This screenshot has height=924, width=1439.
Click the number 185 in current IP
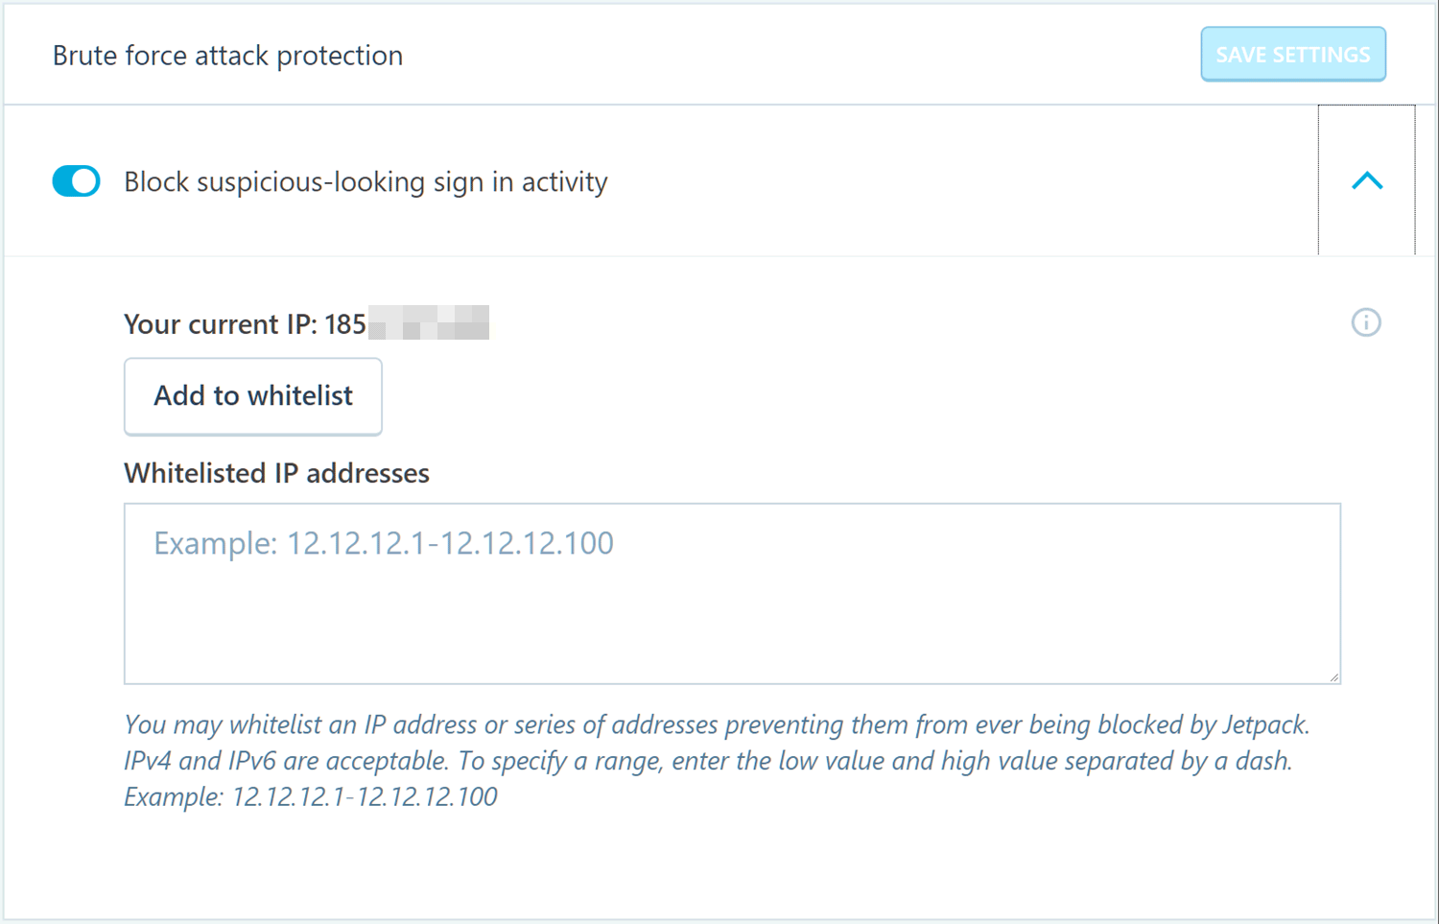345,324
